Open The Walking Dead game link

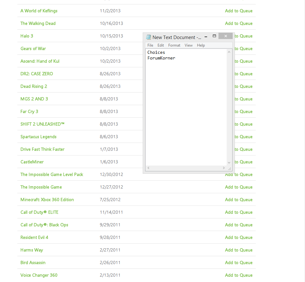[x=38, y=24]
